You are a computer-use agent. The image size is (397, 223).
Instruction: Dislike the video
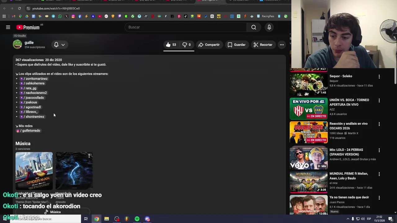pyautogui.click(x=186, y=45)
